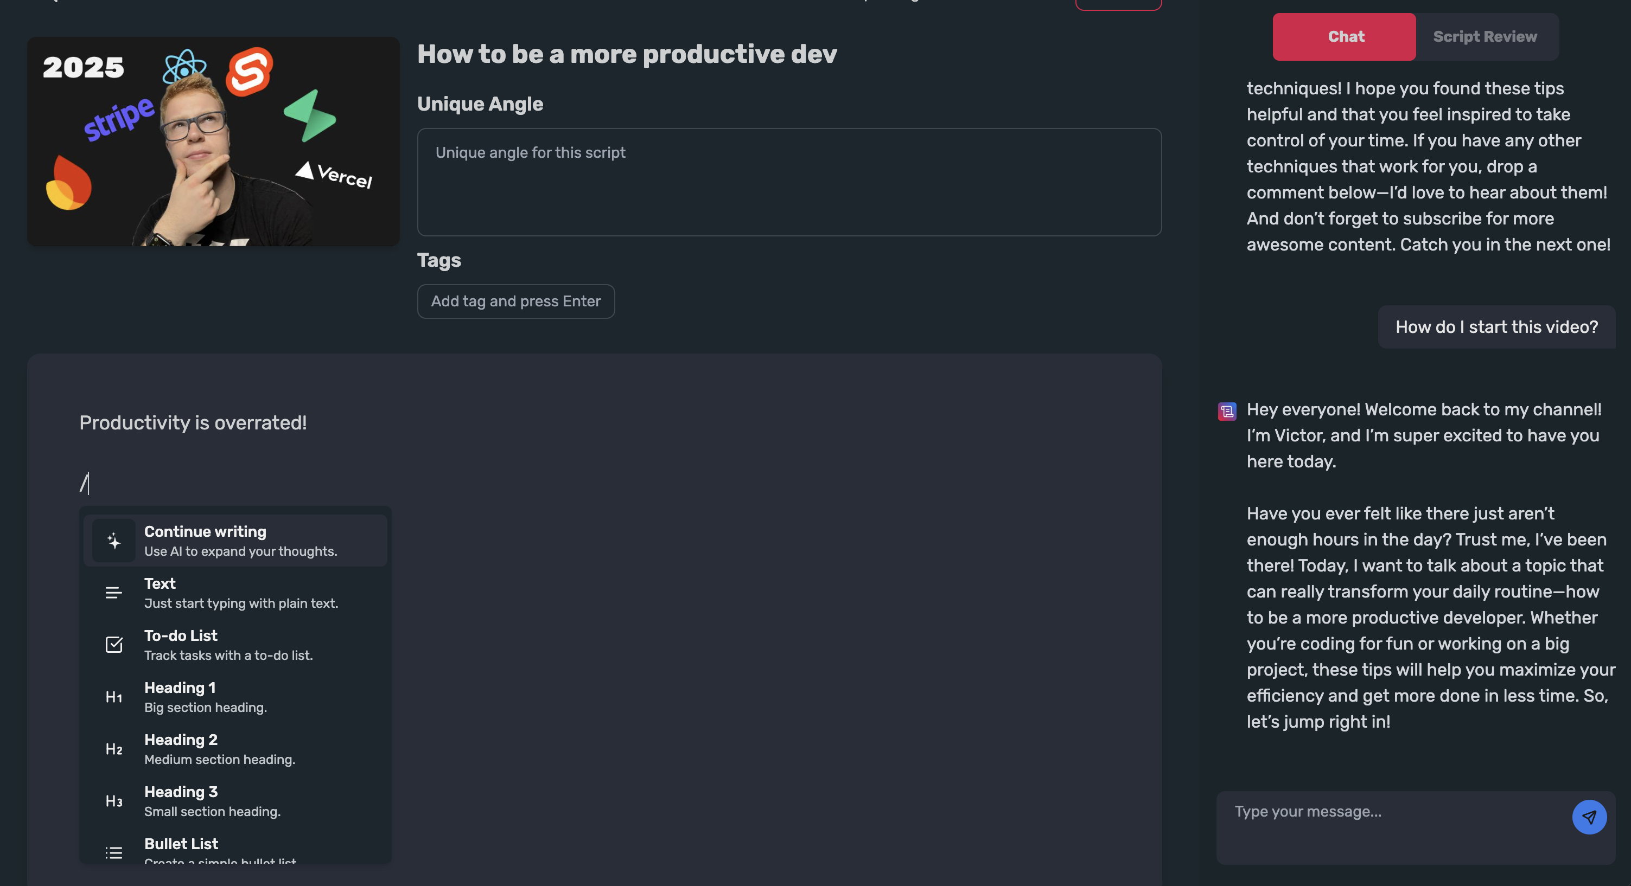The image size is (1631, 886).
Task: Choose Heading 1 from slash menu
Action: click(234, 697)
